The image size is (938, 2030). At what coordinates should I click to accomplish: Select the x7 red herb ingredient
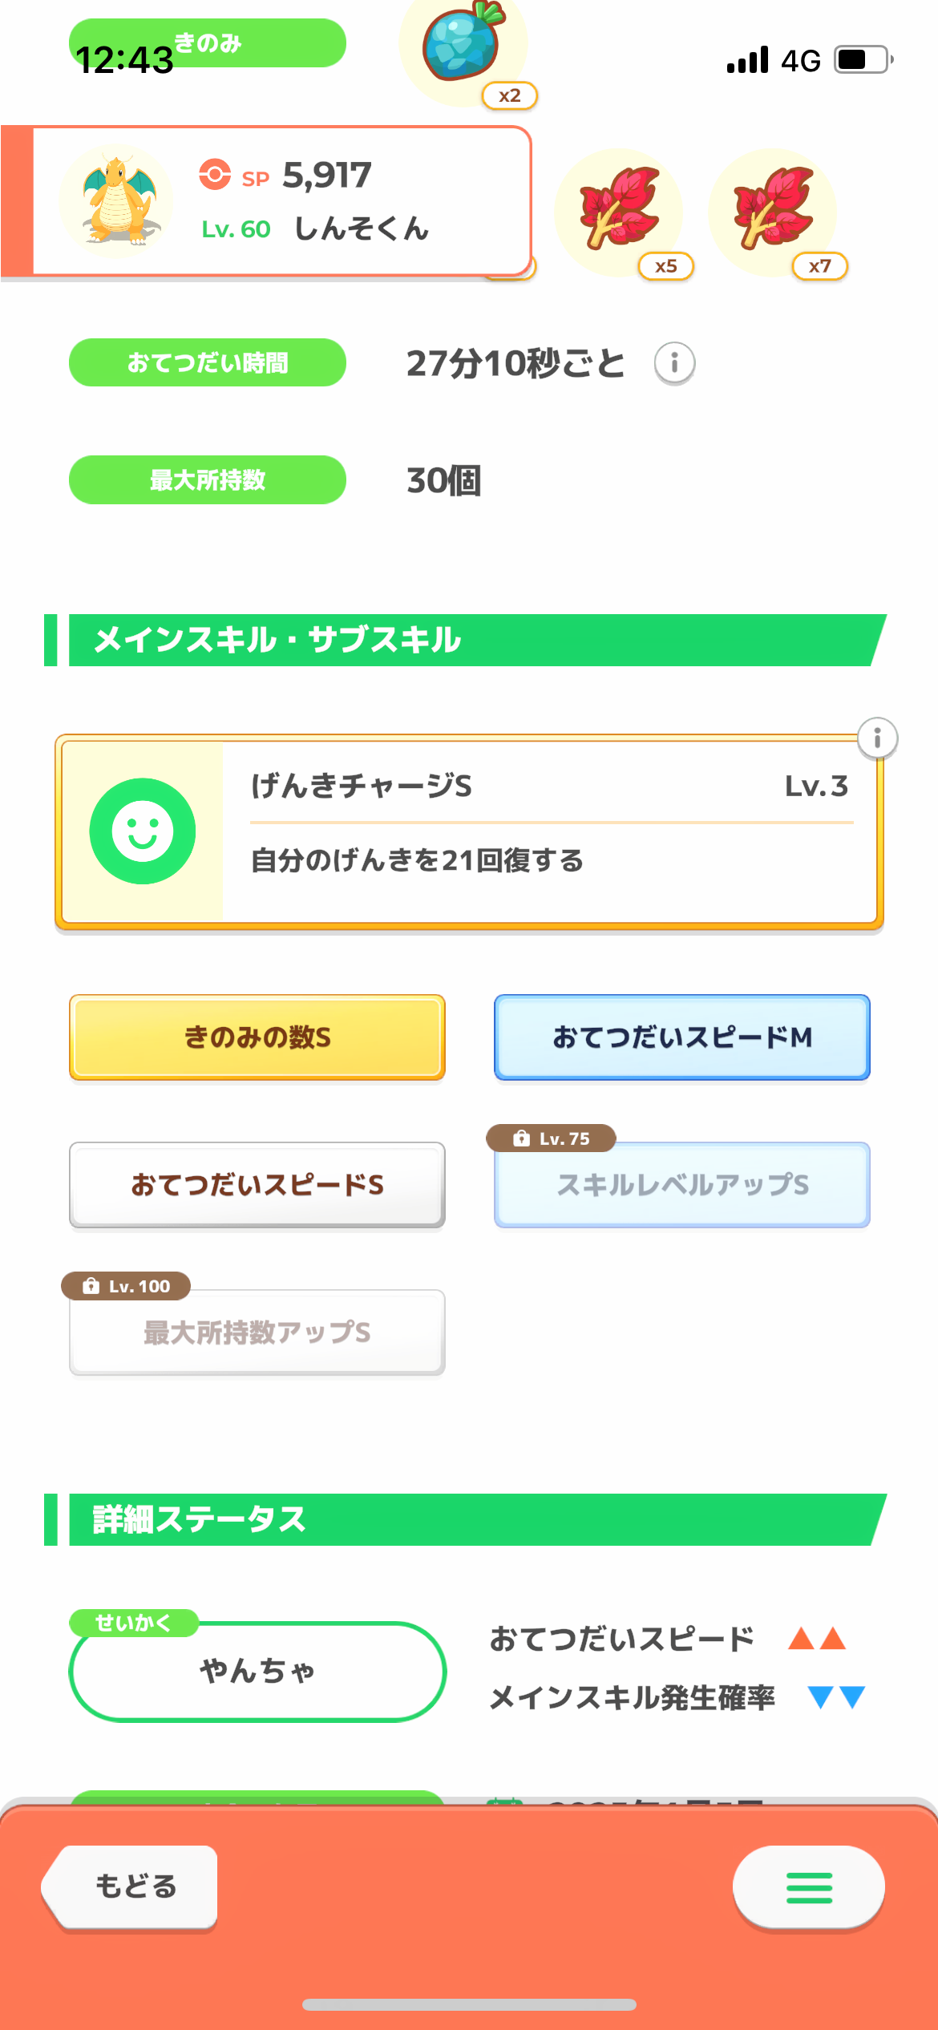tap(773, 211)
